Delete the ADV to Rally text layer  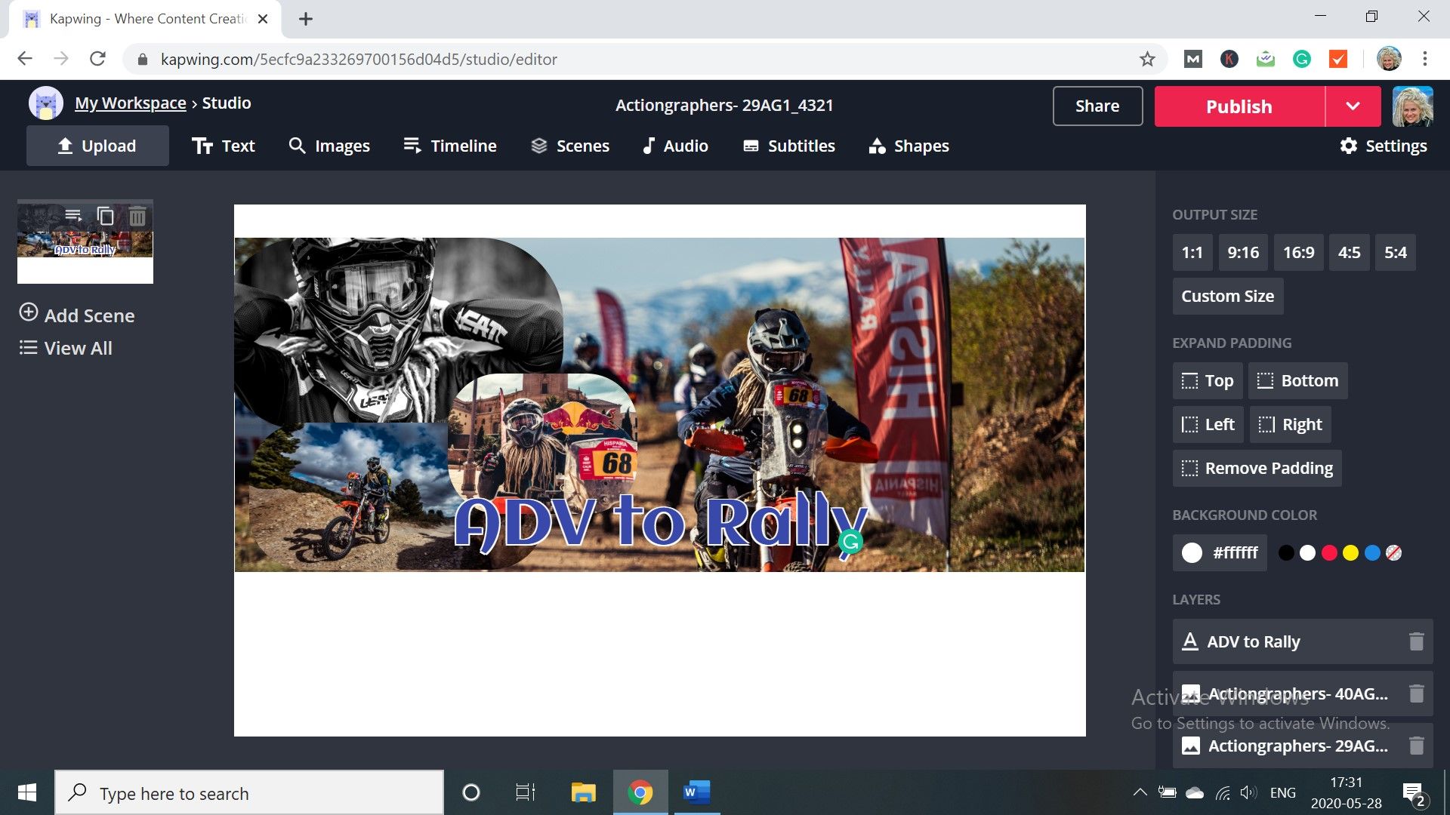(1416, 641)
